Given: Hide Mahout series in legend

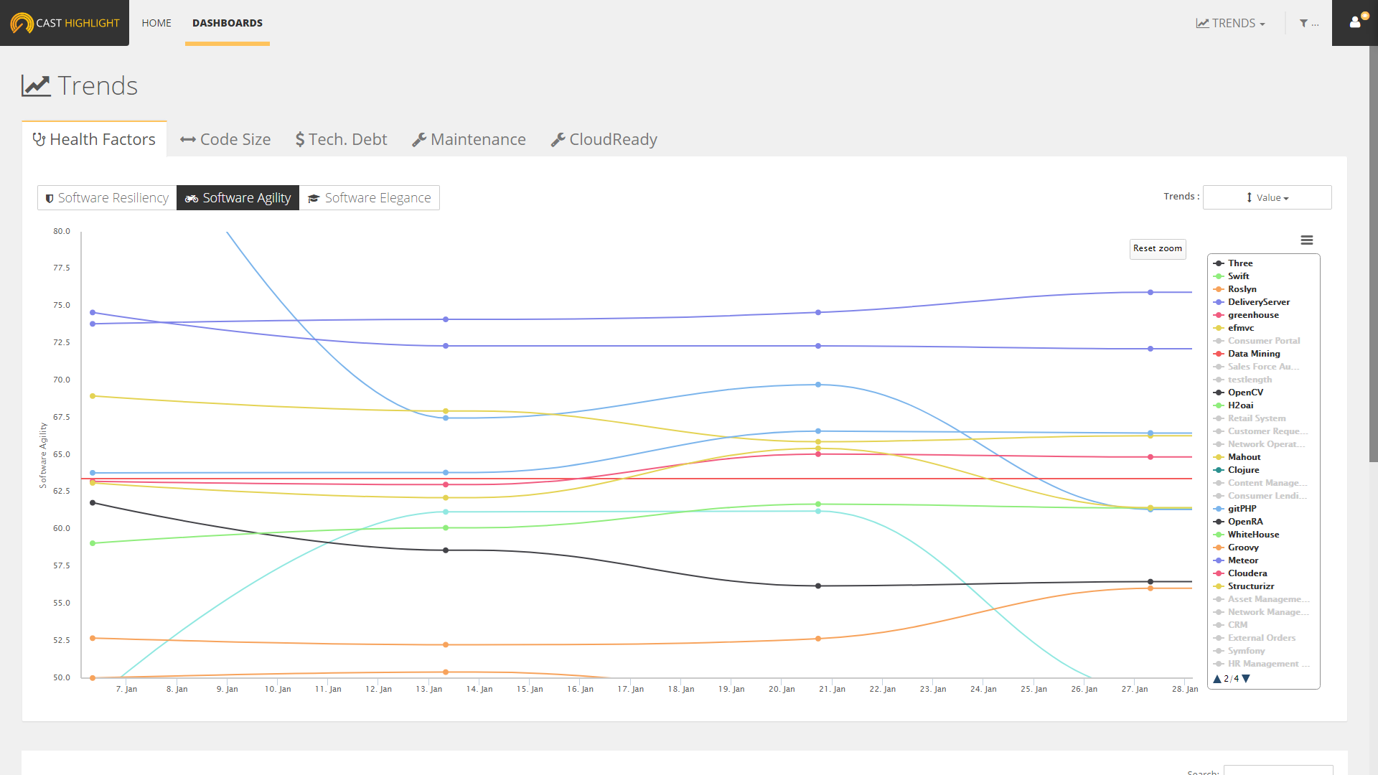Looking at the screenshot, I should tap(1237, 457).
